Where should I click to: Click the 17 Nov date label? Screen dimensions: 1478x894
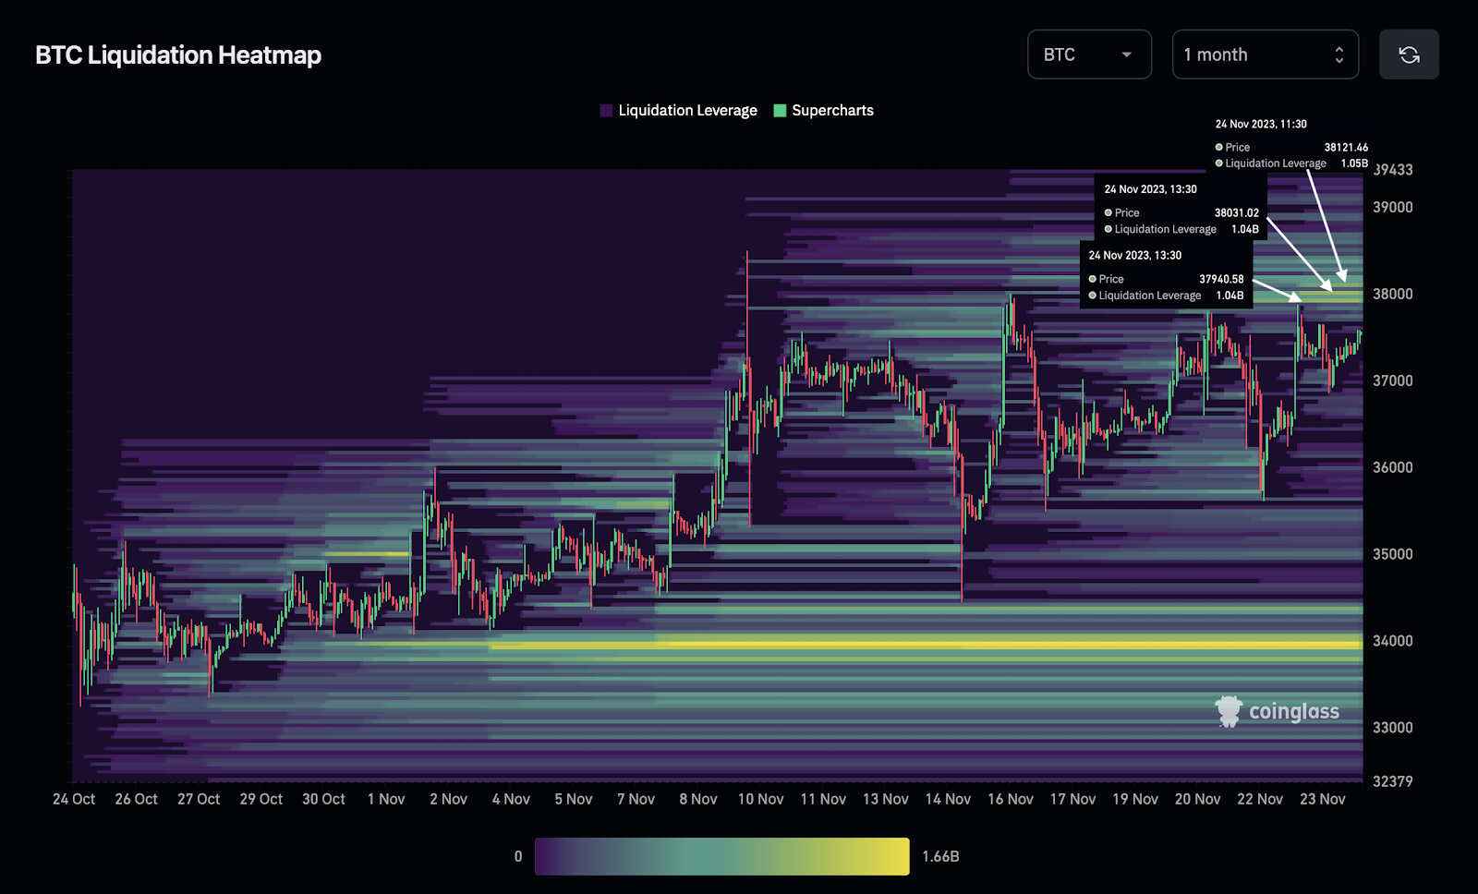point(1072,799)
